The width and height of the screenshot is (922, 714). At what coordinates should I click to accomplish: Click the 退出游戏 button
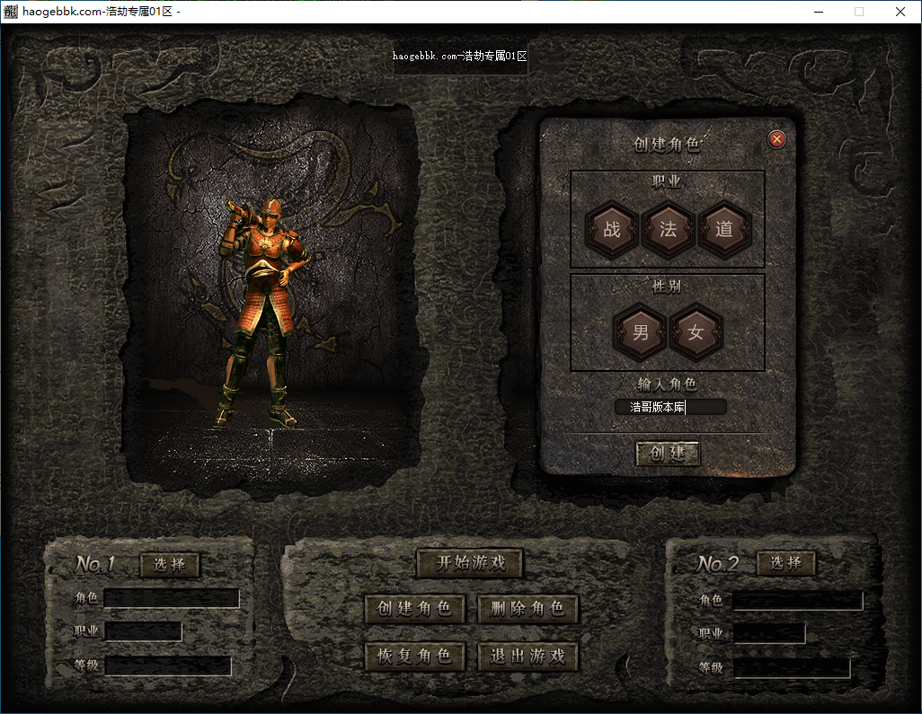point(528,656)
